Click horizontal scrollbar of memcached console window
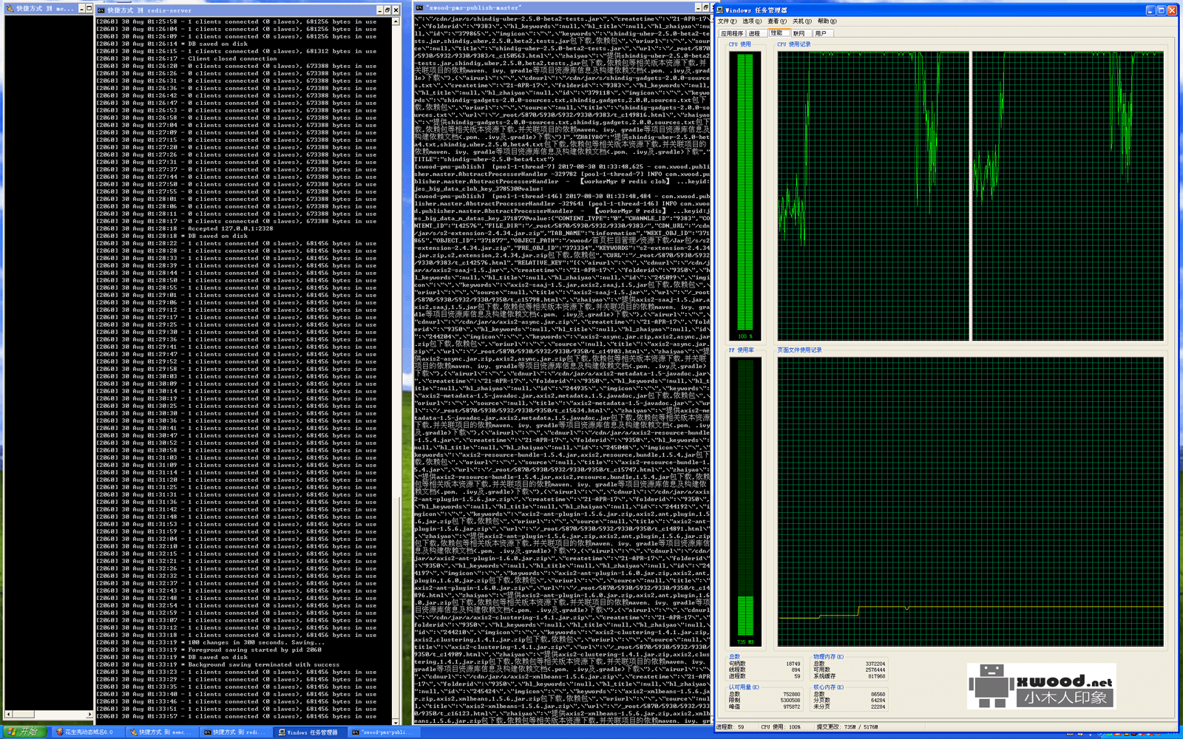1183x739 pixels. (x=49, y=715)
